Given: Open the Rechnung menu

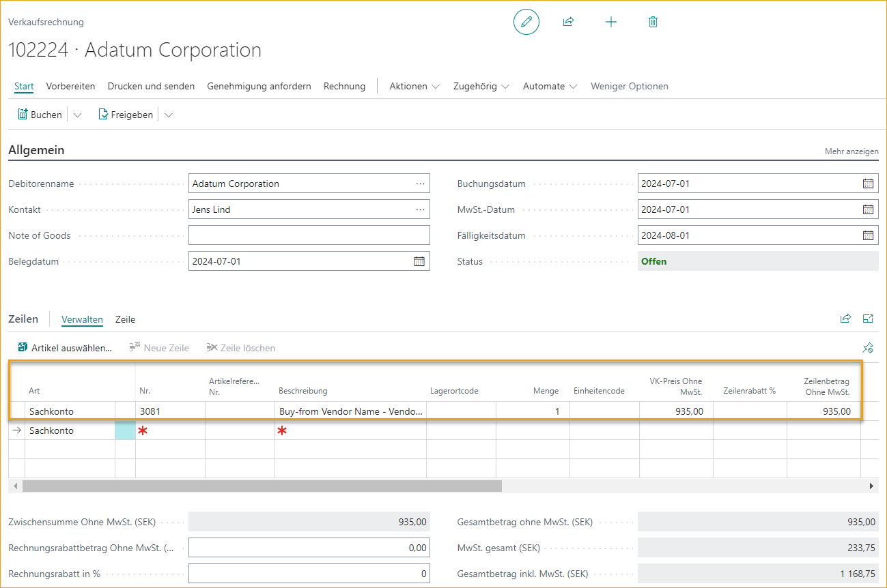Looking at the screenshot, I should [x=344, y=87].
